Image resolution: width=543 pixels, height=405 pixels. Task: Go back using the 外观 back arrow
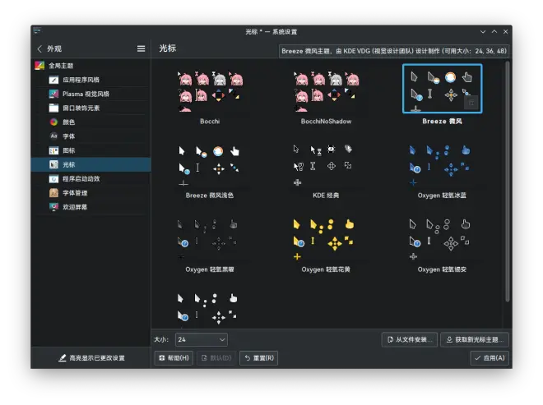(x=39, y=49)
